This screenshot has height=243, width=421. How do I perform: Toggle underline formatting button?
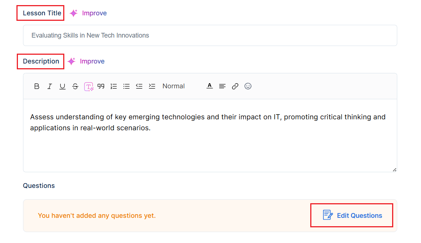[62, 86]
